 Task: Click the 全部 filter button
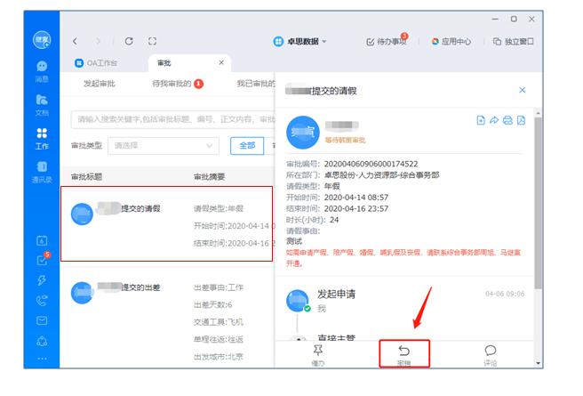click(247, 146)
